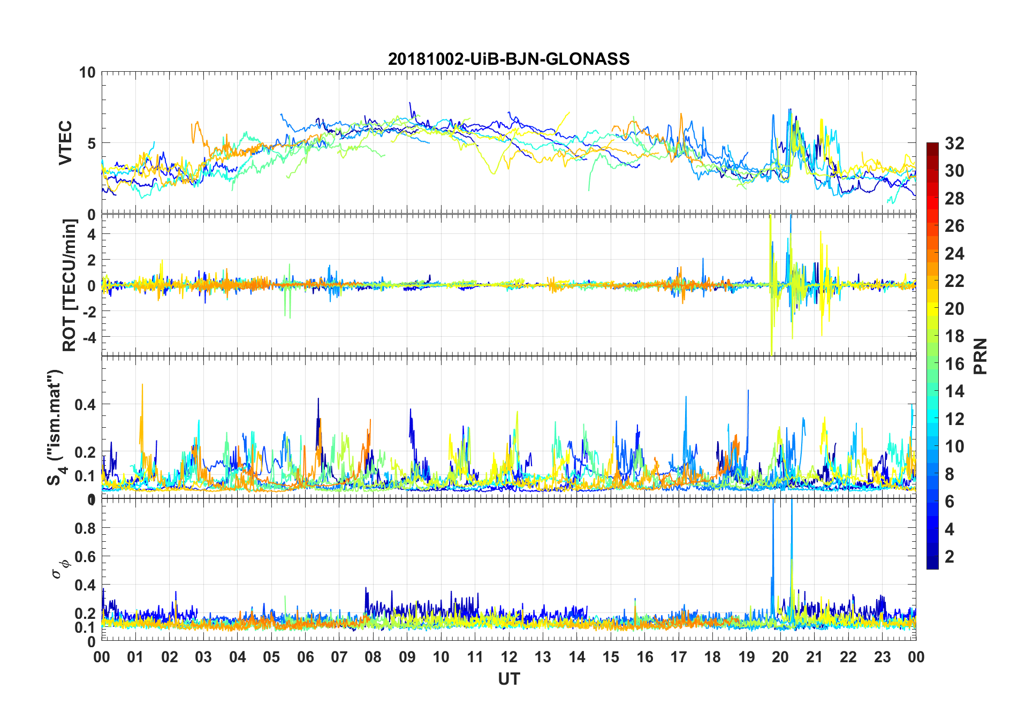Click the S4 axis tick "0.4"
This screenshot has width=1018, height=712.
tap(85, 404)
